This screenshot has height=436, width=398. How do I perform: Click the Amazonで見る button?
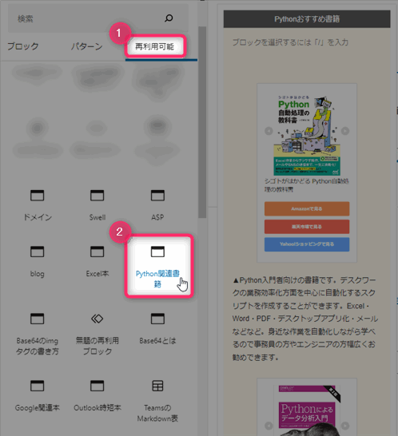coord(307,209)
